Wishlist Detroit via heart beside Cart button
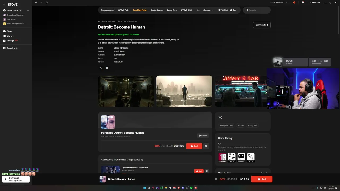 (x=206, y=146)
